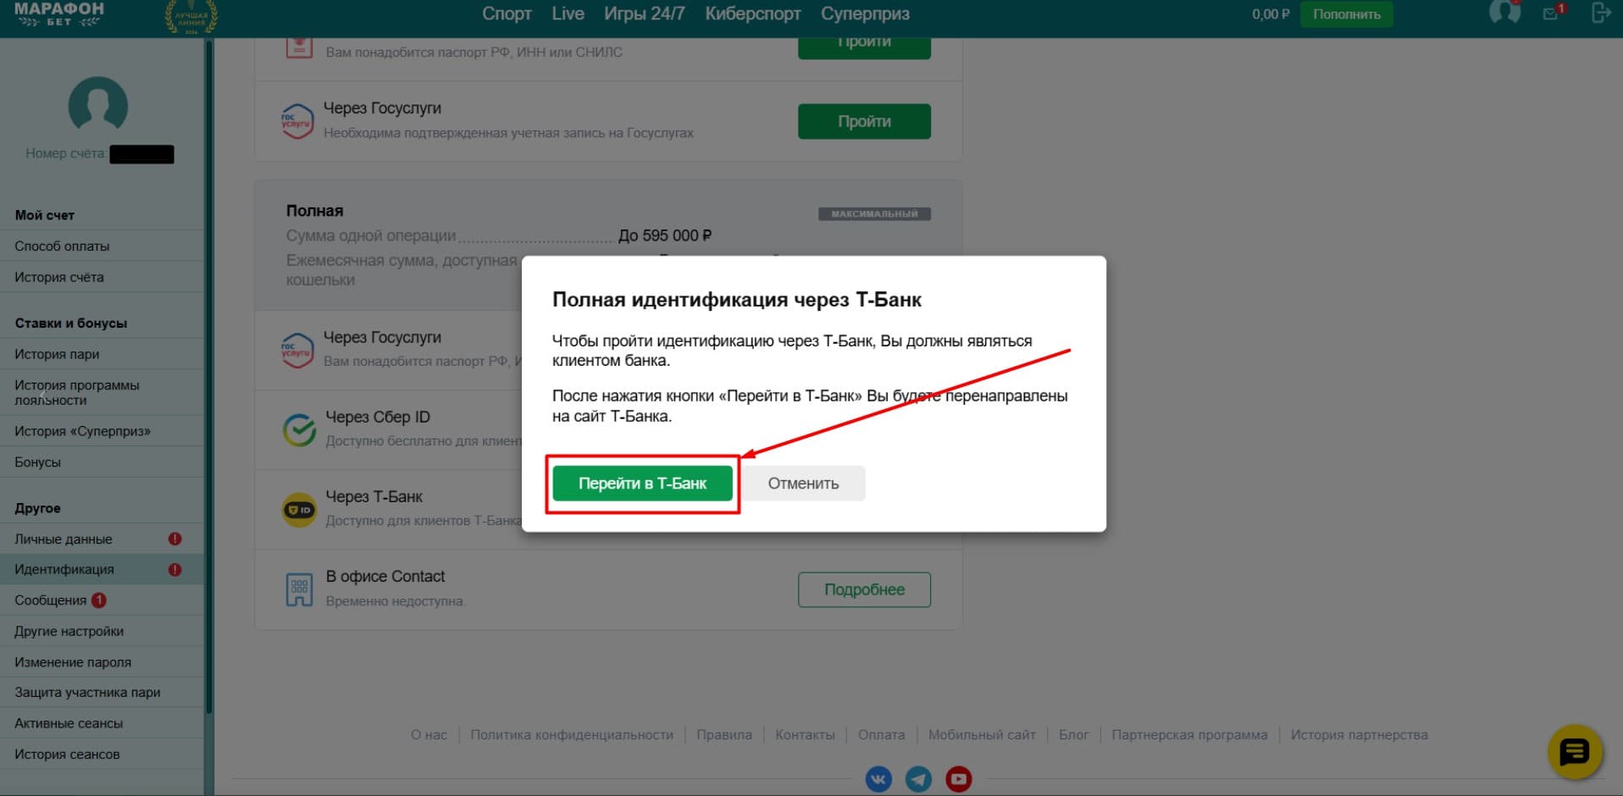Click the Gosuslugi icon in simplified section
The image size is (1623, 796).
[297, 121]
